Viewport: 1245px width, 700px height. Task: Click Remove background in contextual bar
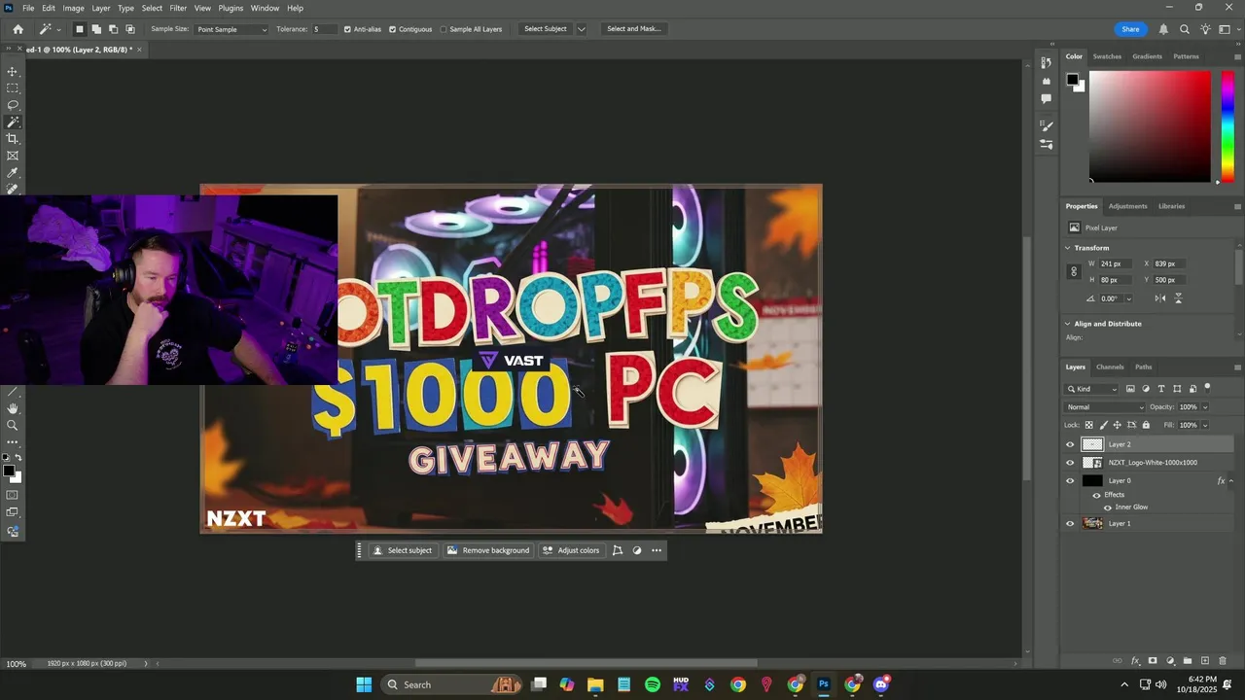pos(488,550)
